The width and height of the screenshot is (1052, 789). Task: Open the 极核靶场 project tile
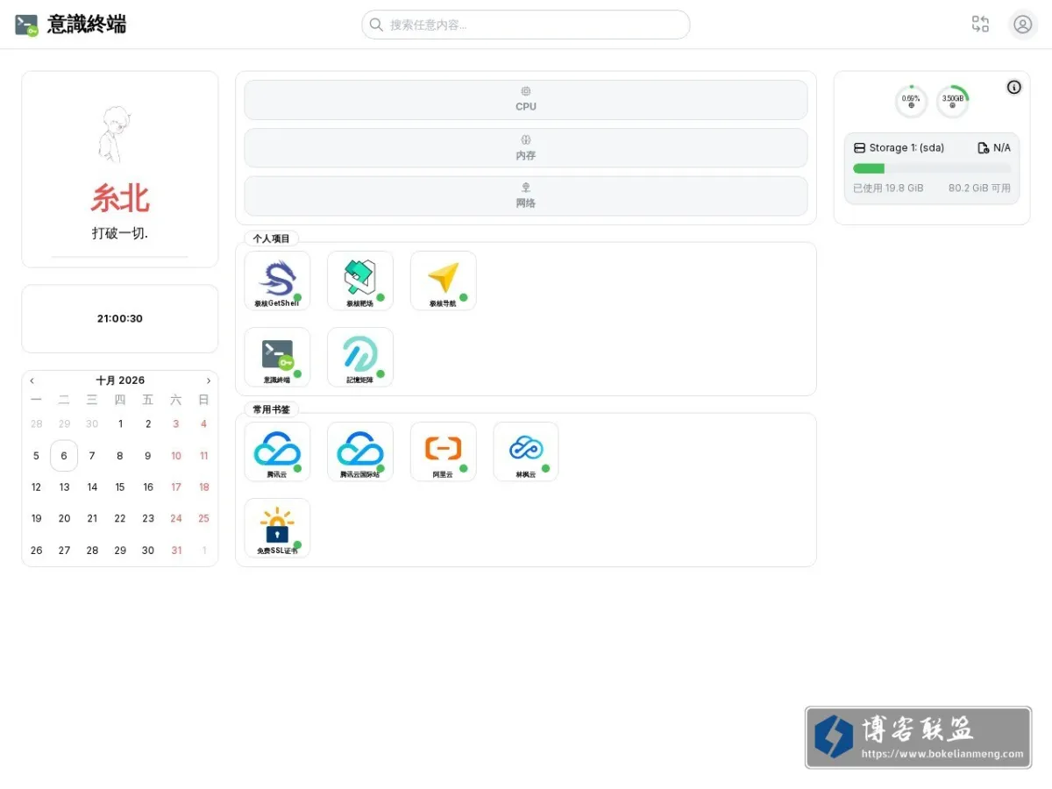point(360,281)
